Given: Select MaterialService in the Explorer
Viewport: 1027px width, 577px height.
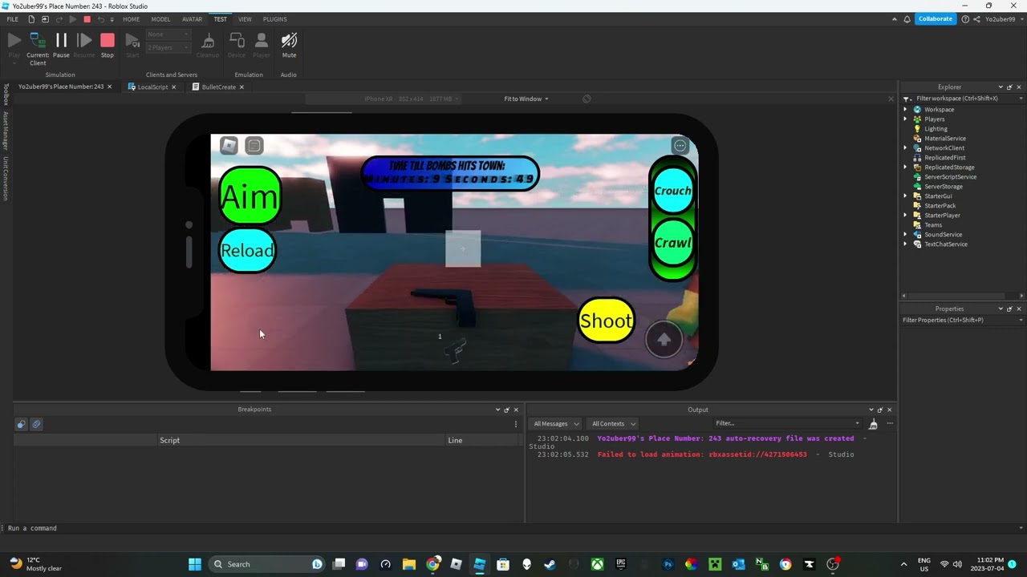Looking at the screenshot, I should pyautogui.click(x=944, y=138).
